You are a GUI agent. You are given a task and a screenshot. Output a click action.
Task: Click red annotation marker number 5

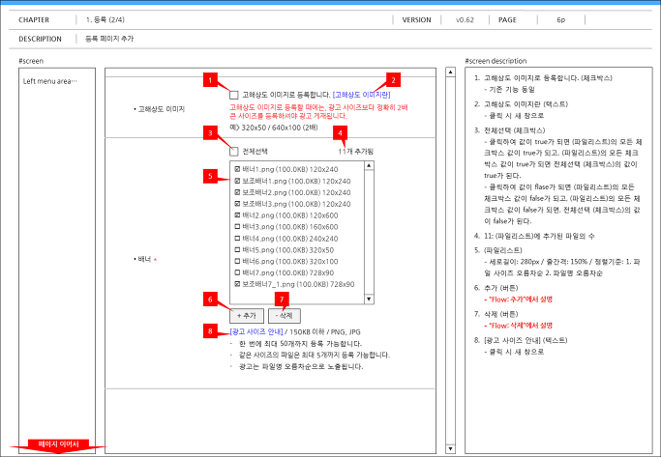point(210,176)
